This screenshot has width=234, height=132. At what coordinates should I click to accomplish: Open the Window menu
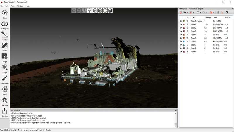tap(20, 6)
